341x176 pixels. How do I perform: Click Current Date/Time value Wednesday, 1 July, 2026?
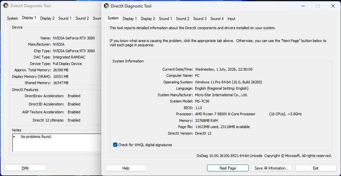[224, 69]
